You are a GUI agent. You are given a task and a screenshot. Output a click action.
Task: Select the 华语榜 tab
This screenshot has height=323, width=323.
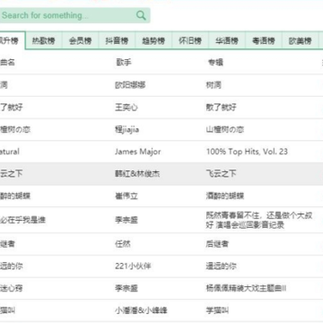(x=227, y=40)
